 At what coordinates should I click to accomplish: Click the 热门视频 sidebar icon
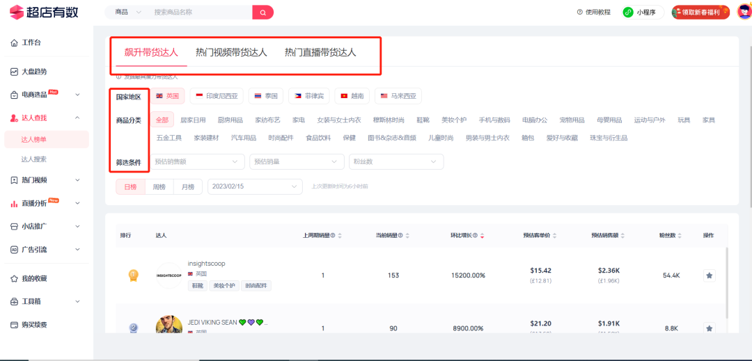pos(15,180)
